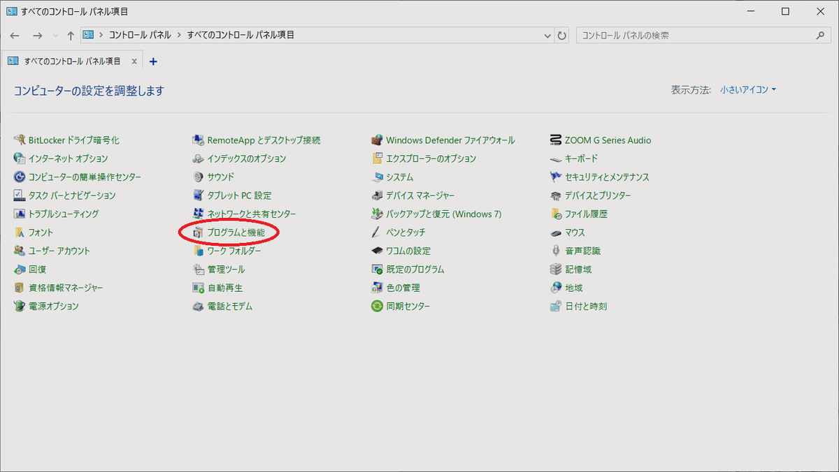This screenshot has height=472, width=839.
Task: Open the サウンド control panel item
Action: click(x=222, y=177)
